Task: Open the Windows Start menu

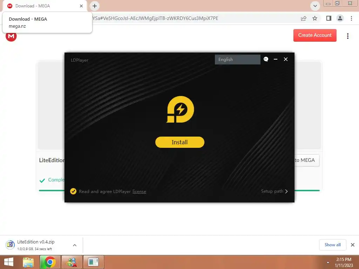Action: [9, 262]
